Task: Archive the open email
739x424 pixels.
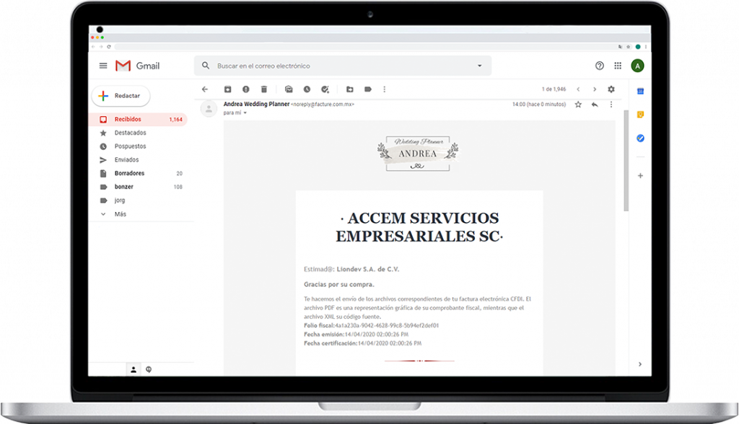Action: coord(227,89)
